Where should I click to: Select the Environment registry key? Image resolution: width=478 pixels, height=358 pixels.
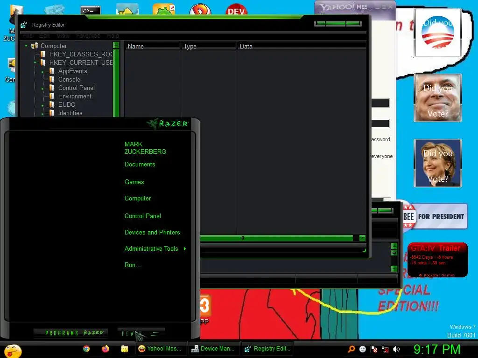click(x=75, y=96)
